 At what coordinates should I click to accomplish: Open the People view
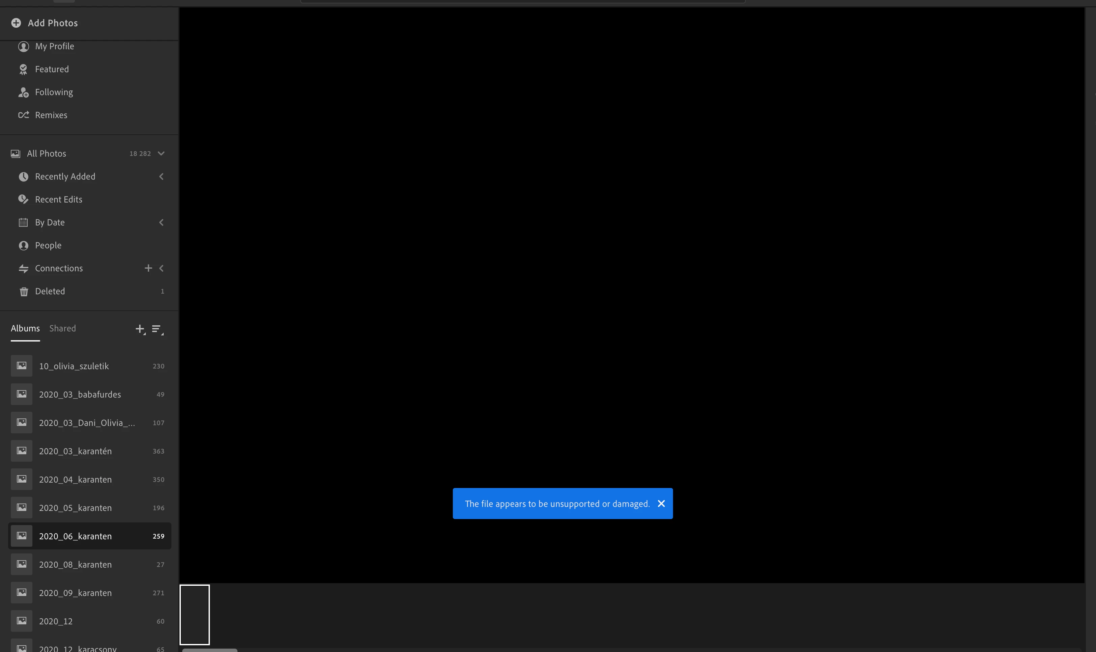(x=48, y=245)
